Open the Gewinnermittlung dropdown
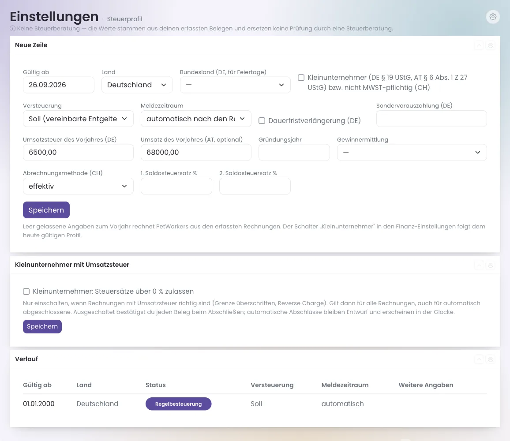510x441 pixels. [x=412, y=152]
